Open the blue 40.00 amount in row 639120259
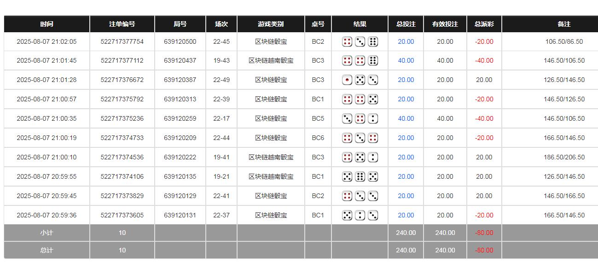598x269 pixels. click(x=405, y=118)
